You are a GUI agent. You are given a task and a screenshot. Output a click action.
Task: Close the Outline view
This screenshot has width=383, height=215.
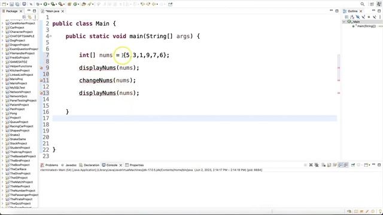(361, 11)
